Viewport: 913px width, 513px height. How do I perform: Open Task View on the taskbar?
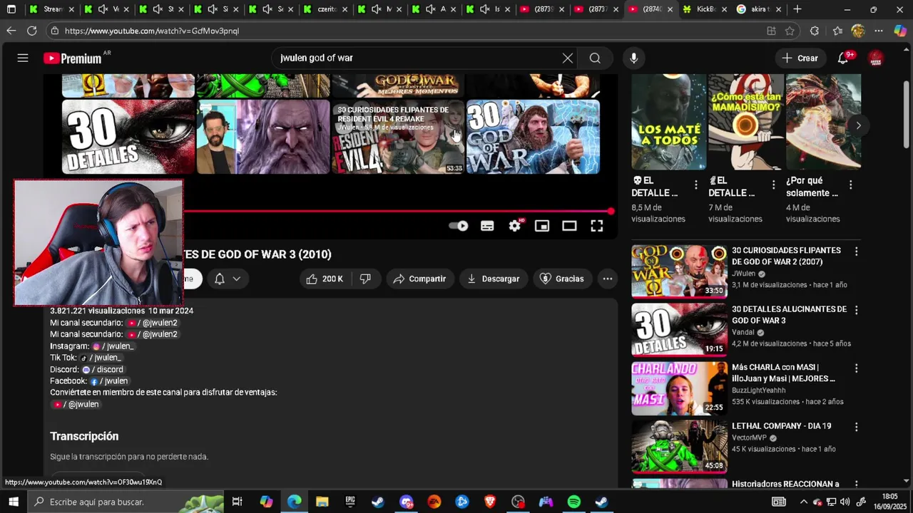click(x=238, y=502)
